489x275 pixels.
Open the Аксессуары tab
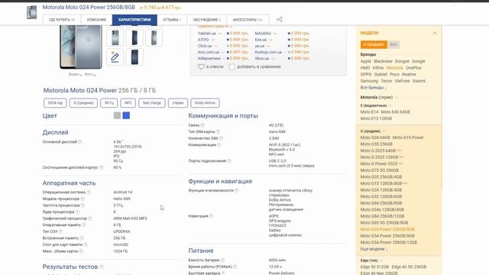click(x=248, y=20)
